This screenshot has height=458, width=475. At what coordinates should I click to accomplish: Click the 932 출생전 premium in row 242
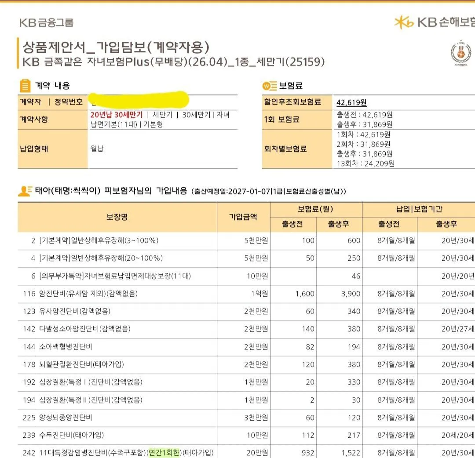click(x=308, y=453)
